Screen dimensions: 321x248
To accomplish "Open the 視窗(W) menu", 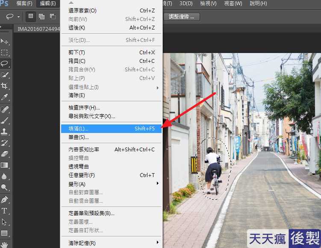I will (x=233, y=3).
